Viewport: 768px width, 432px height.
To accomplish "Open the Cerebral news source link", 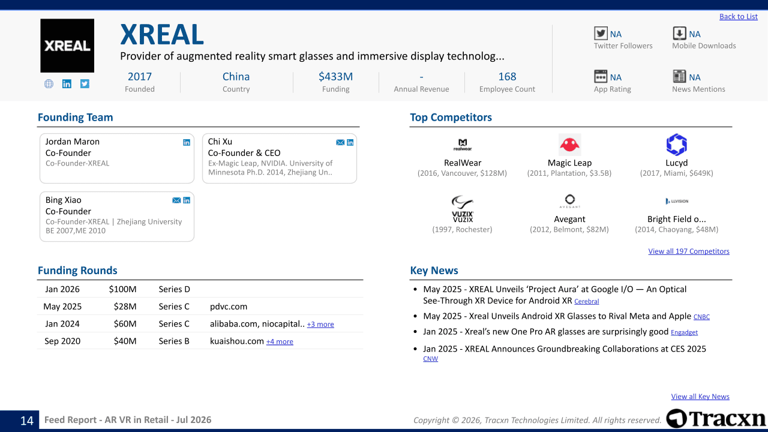I will (586, 302).
